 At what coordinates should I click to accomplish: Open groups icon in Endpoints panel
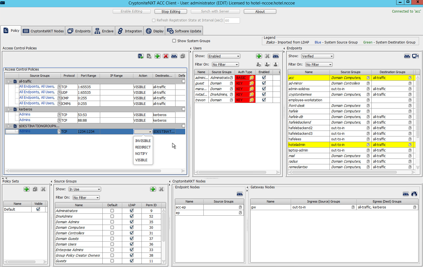coord(407,56)
